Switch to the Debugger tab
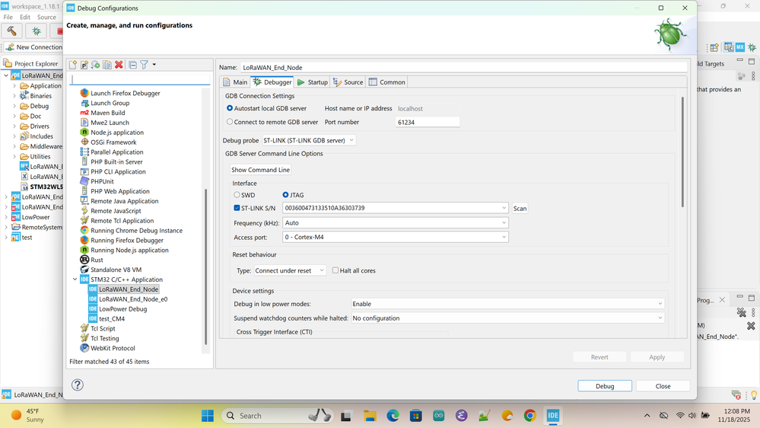 272,82
